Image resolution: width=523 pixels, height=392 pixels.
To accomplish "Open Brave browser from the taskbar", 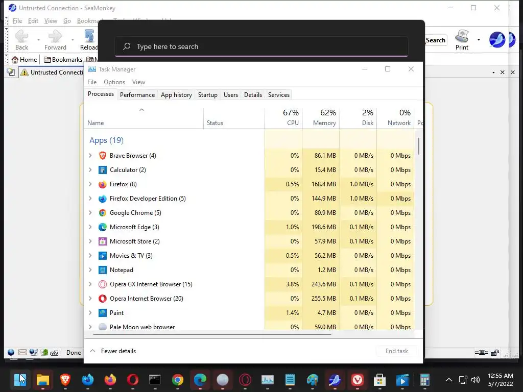I will click(65, 379).
